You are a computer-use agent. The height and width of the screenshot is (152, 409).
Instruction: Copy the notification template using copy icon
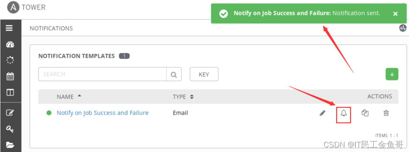click(x=365, y=113)
